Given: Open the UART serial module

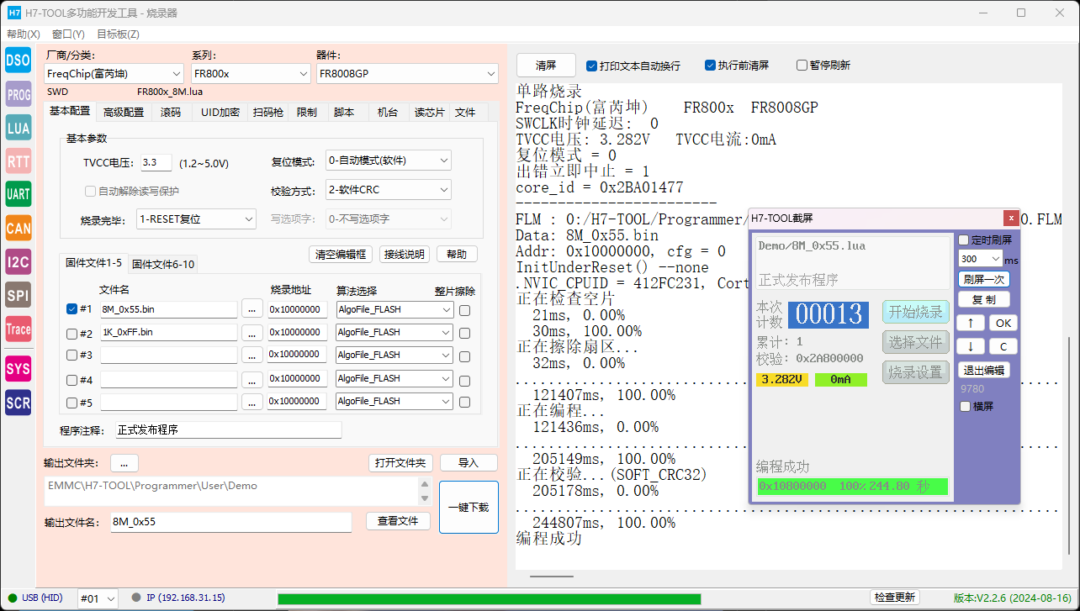Looking at the screenshot, I should pos(18,194).
